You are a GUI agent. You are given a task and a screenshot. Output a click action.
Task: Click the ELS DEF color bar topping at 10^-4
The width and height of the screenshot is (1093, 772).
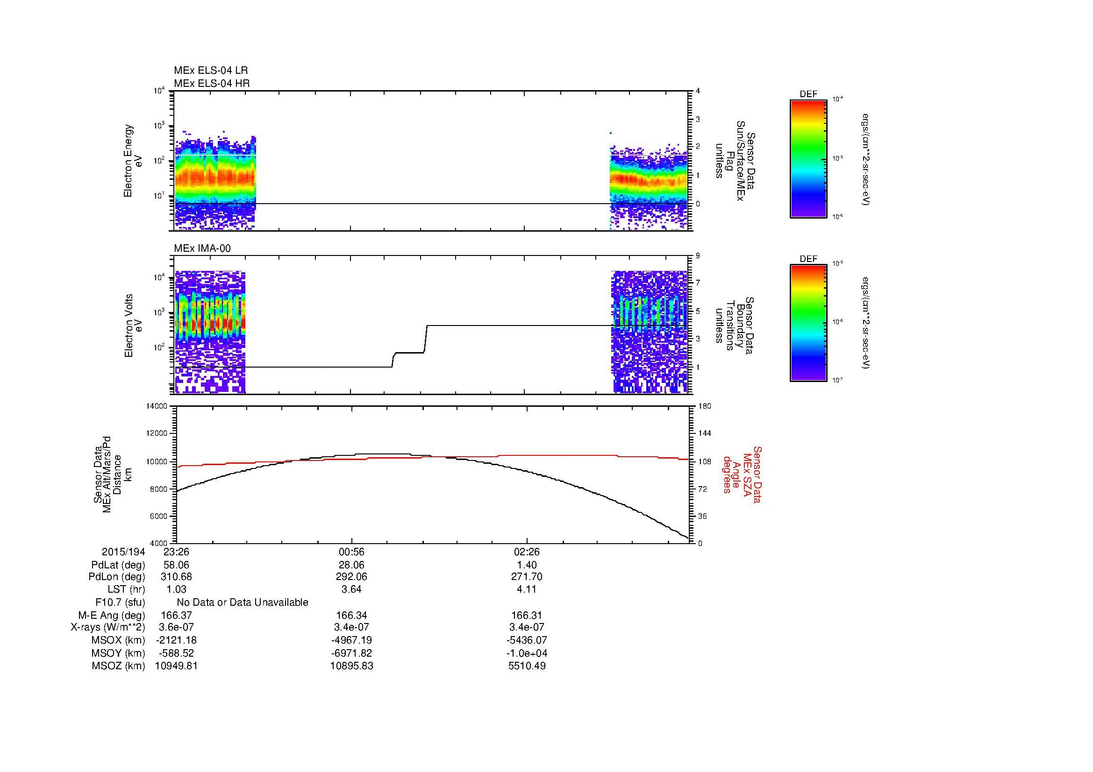tap(808, 159)
